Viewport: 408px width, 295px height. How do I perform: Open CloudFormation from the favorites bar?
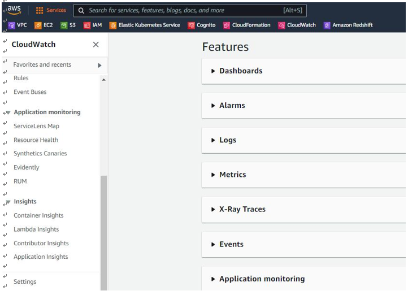click(x=251, y=25)
